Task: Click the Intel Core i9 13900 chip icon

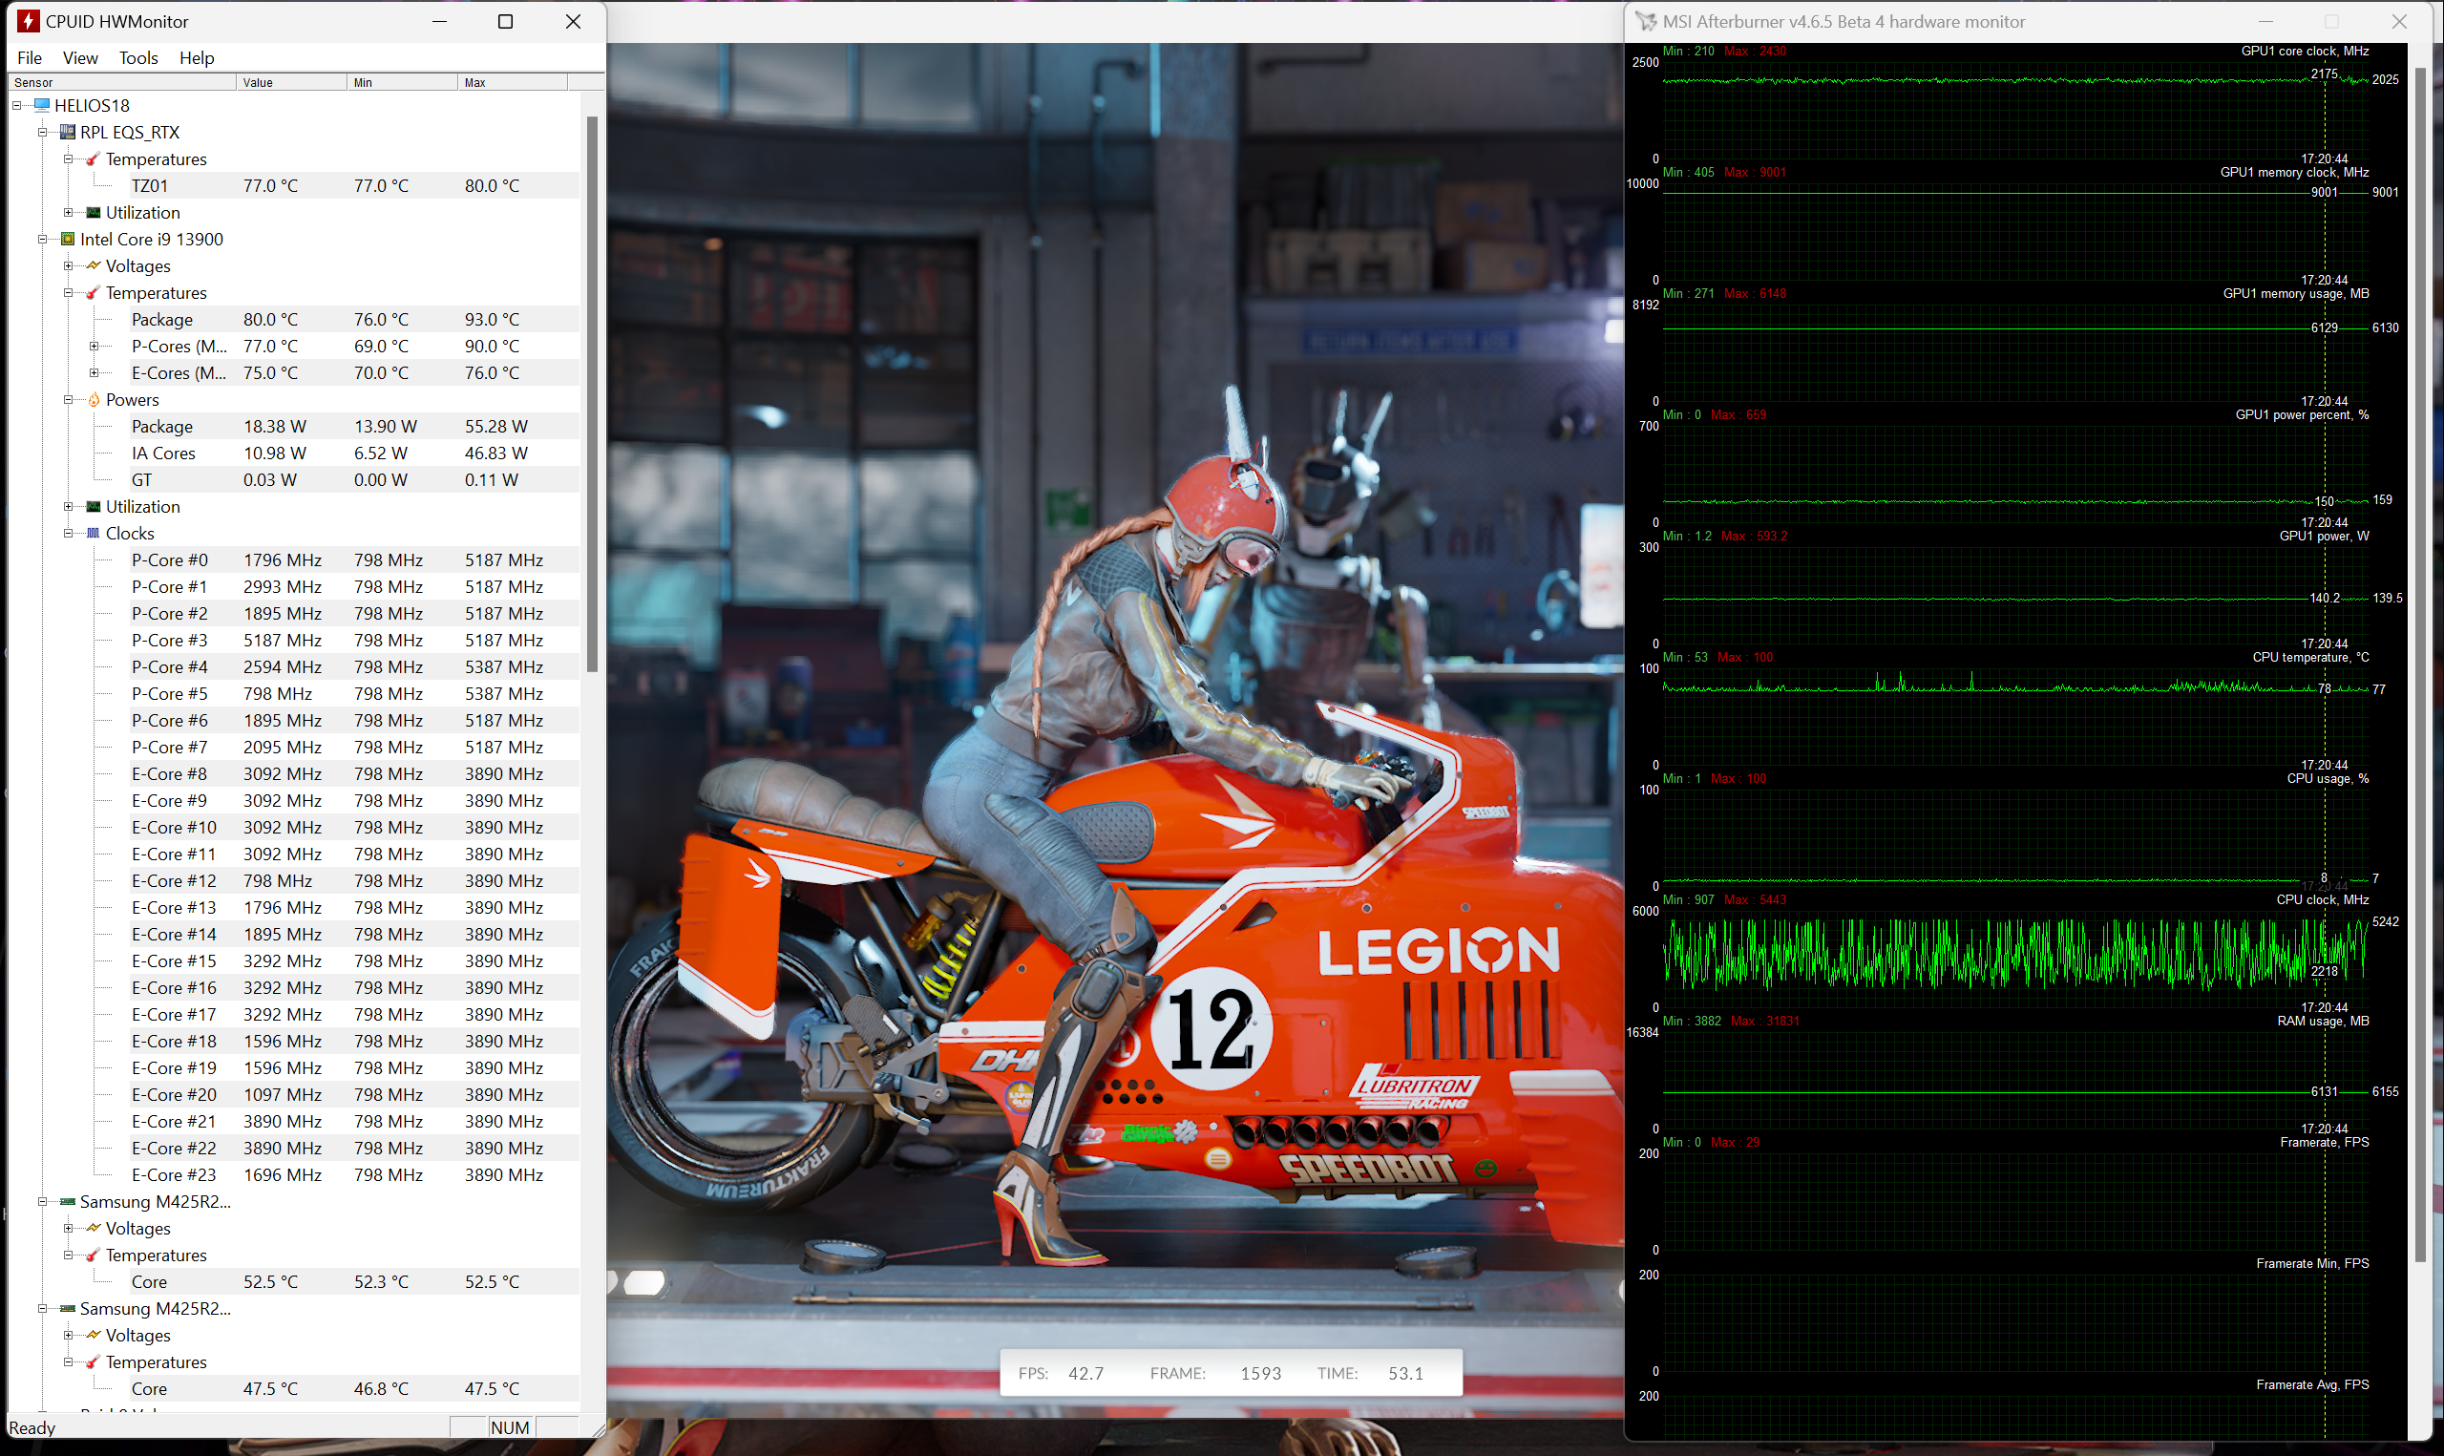Action: click(x=68, y=239)
